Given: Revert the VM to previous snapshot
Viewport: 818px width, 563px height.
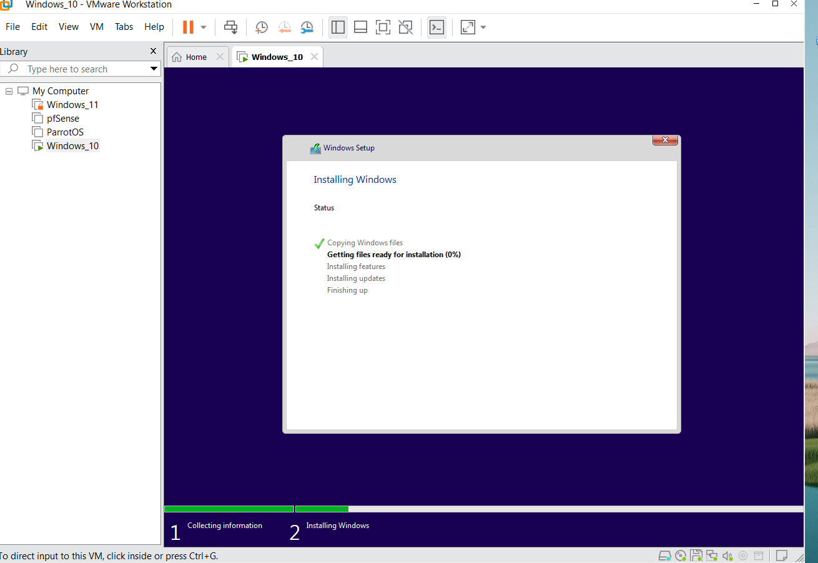Looking at the screenshot, I should tap(284, 27).
